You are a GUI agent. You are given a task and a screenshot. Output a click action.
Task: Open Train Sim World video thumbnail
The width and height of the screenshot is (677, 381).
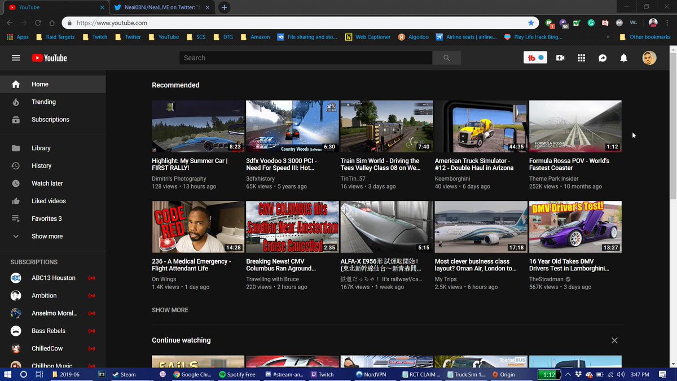pyautogui.click(x=386, y=126)
